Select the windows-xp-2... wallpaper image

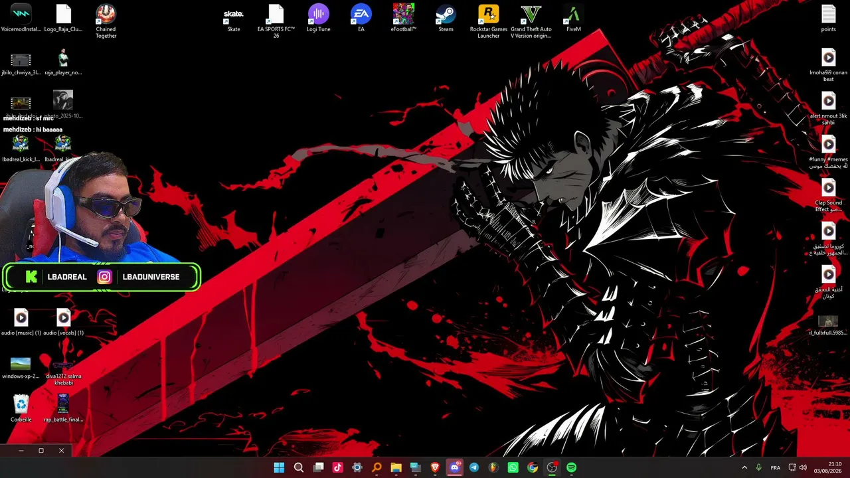point(21,367)
